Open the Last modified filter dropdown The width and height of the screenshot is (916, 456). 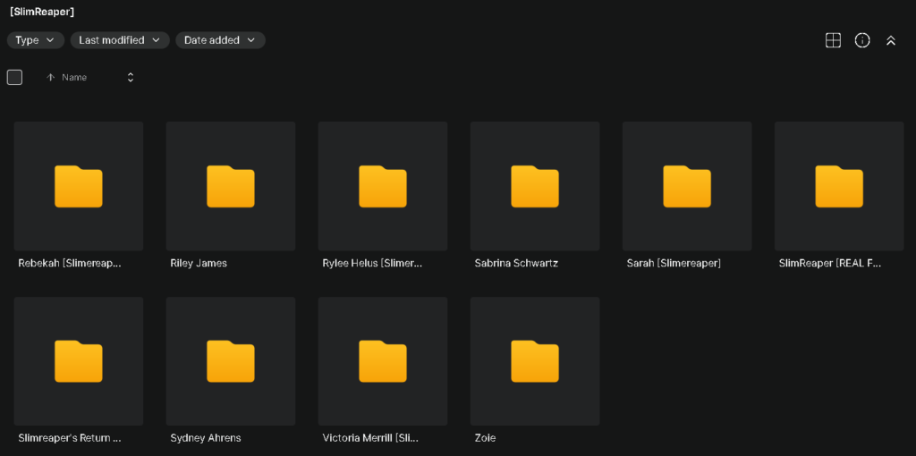pyautogui.click(x=120, y=40)
